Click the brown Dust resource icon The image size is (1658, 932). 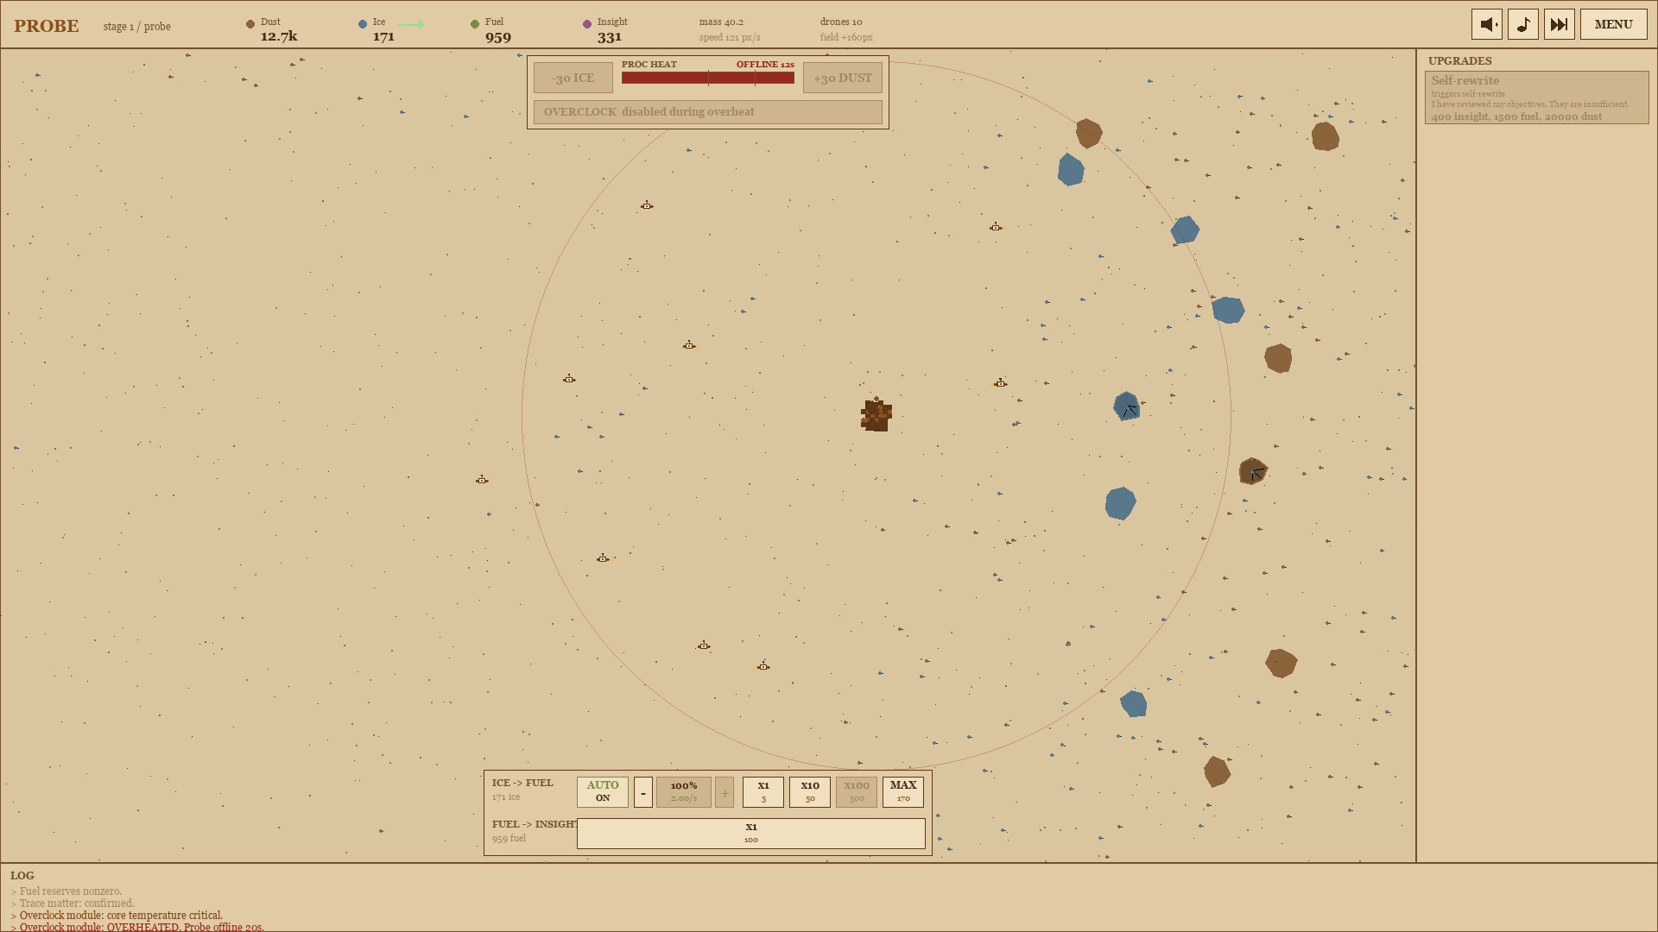pos(250,23)
